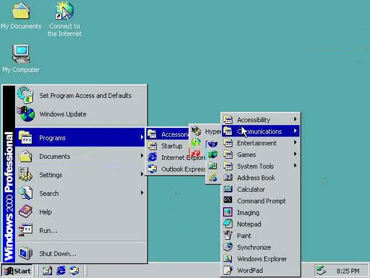370x278 pixels.
Task: Select the Entertainment folder label
Action: coord(257,143)
